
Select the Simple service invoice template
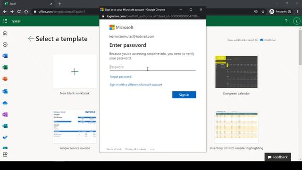75,127
